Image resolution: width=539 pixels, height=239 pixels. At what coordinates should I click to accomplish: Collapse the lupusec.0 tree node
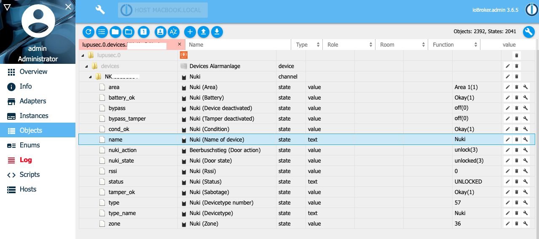(83, 55)
